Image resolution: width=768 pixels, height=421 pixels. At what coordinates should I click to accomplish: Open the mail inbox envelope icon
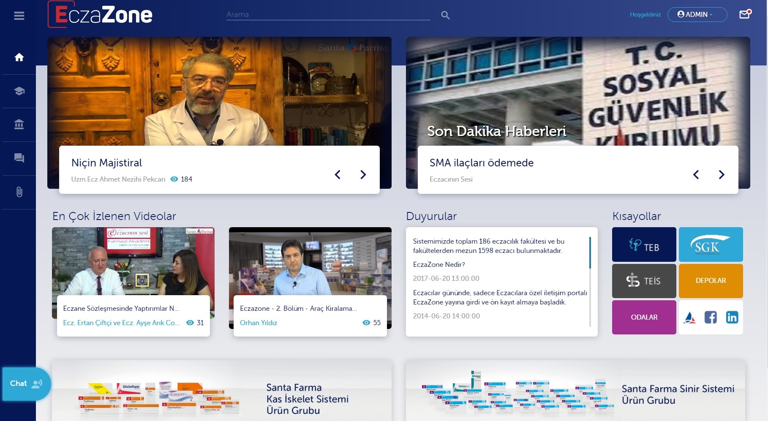coord(744,15)
